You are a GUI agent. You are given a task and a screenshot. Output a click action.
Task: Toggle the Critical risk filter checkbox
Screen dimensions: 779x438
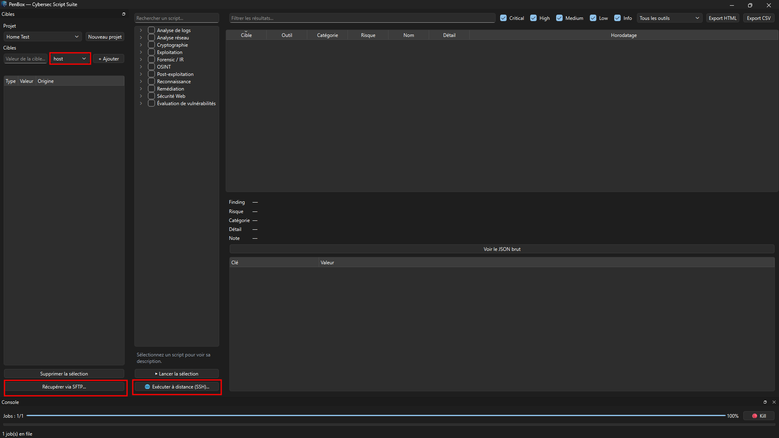pyautogui.click(x=503, y=18)
